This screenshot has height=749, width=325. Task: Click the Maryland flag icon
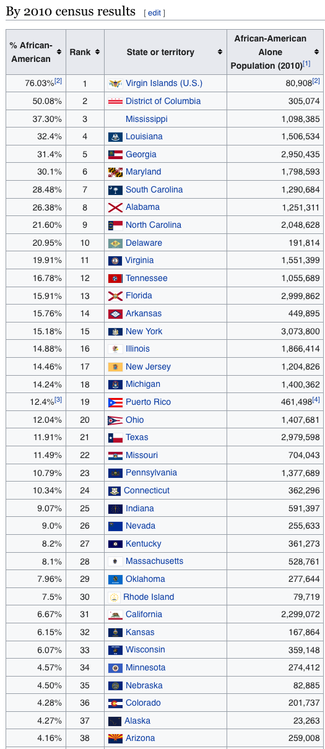(x=115, y=172)
